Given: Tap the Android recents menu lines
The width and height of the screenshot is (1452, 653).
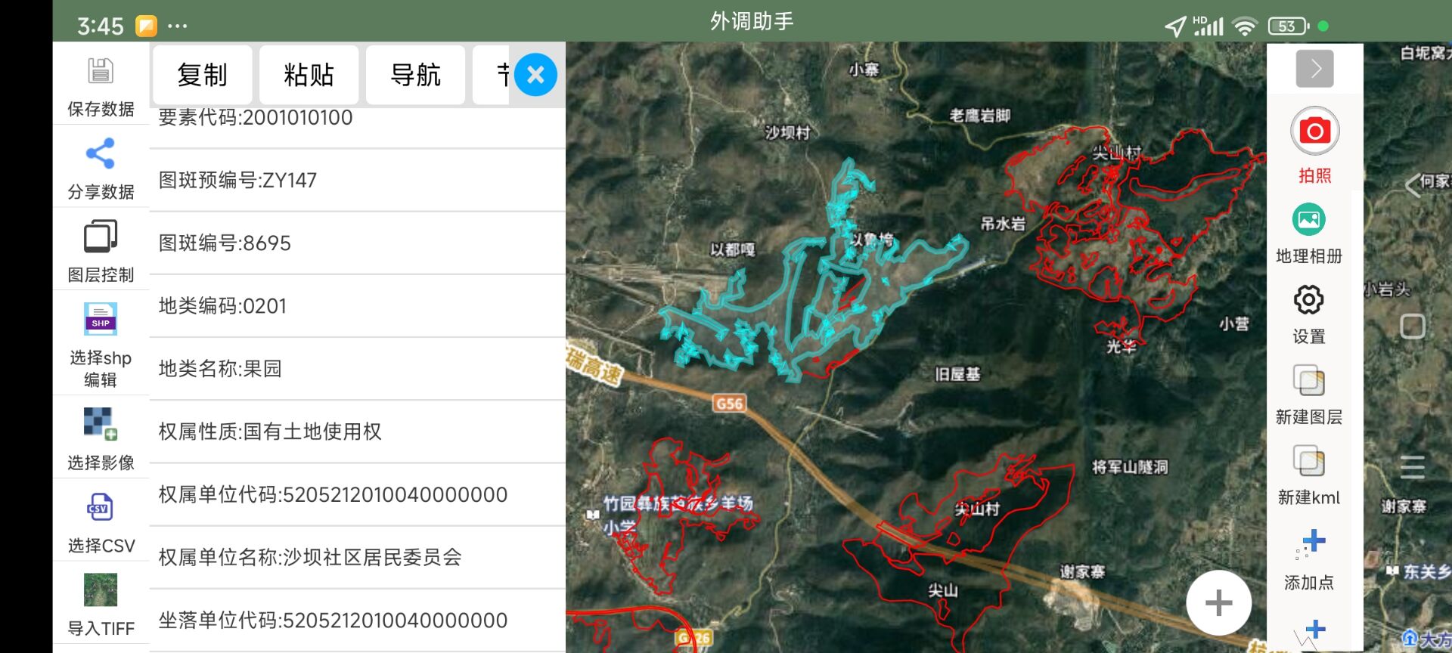Looking at the screenshot, I should coord(1413,467).
